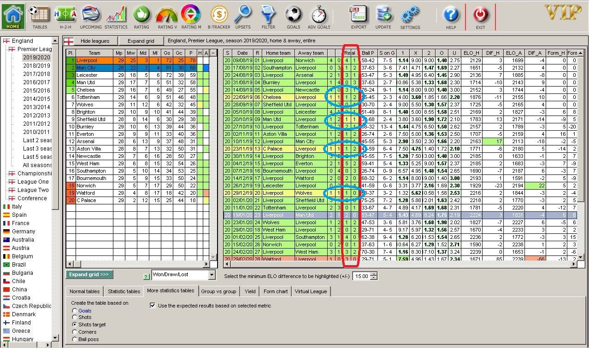589x348 pixels.
Task: Open the Rating V gauge icon
Action: 166,17
